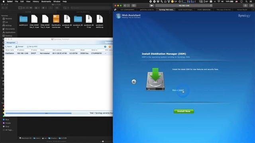Click the round back arrow on the DSM install page
The height and width of the screenshot is (143, 255).
[134, 82]
